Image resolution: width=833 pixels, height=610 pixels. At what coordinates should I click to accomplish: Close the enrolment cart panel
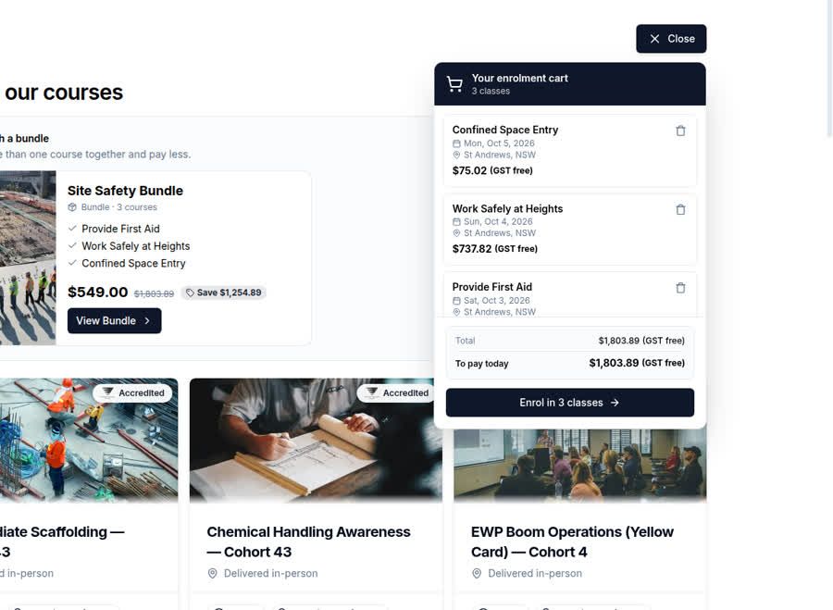pyautogui.click(x=671, y=39)
